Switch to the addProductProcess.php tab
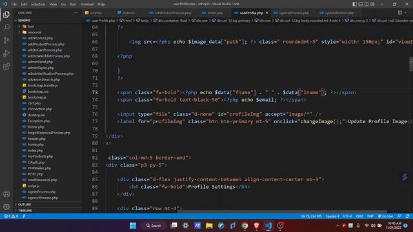 coord(172,13)
